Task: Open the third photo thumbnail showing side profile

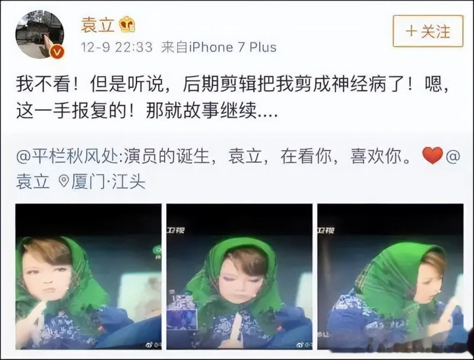Action: click(390, 276)
